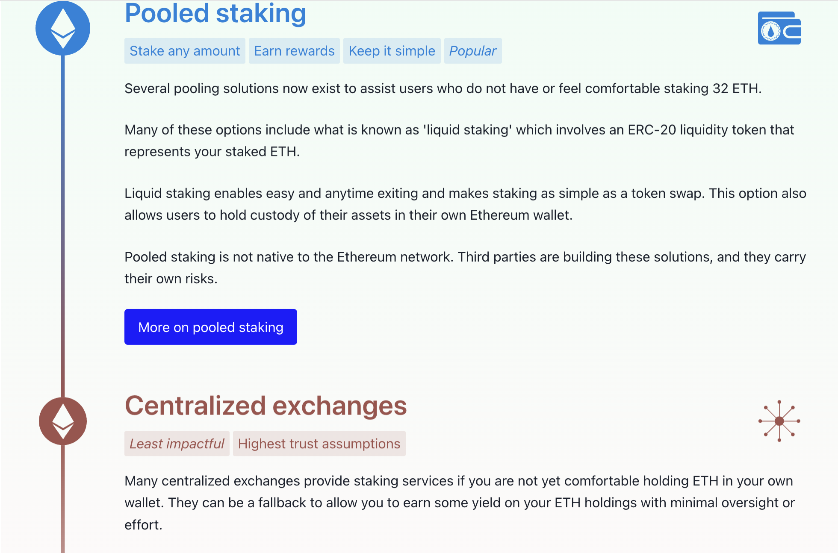This screenshot has height=553, width=838.
Task: Click the paragraph mentioning ERC-20 liquidity token
Action: point(459,141)
